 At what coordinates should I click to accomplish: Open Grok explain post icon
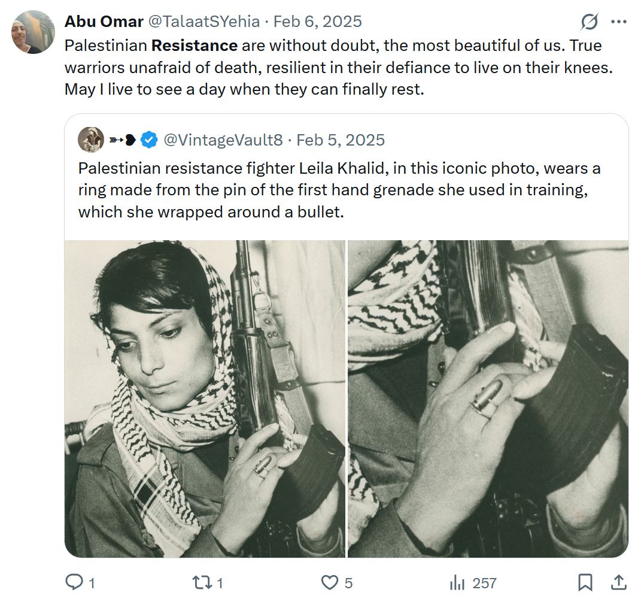pos(589,22)
